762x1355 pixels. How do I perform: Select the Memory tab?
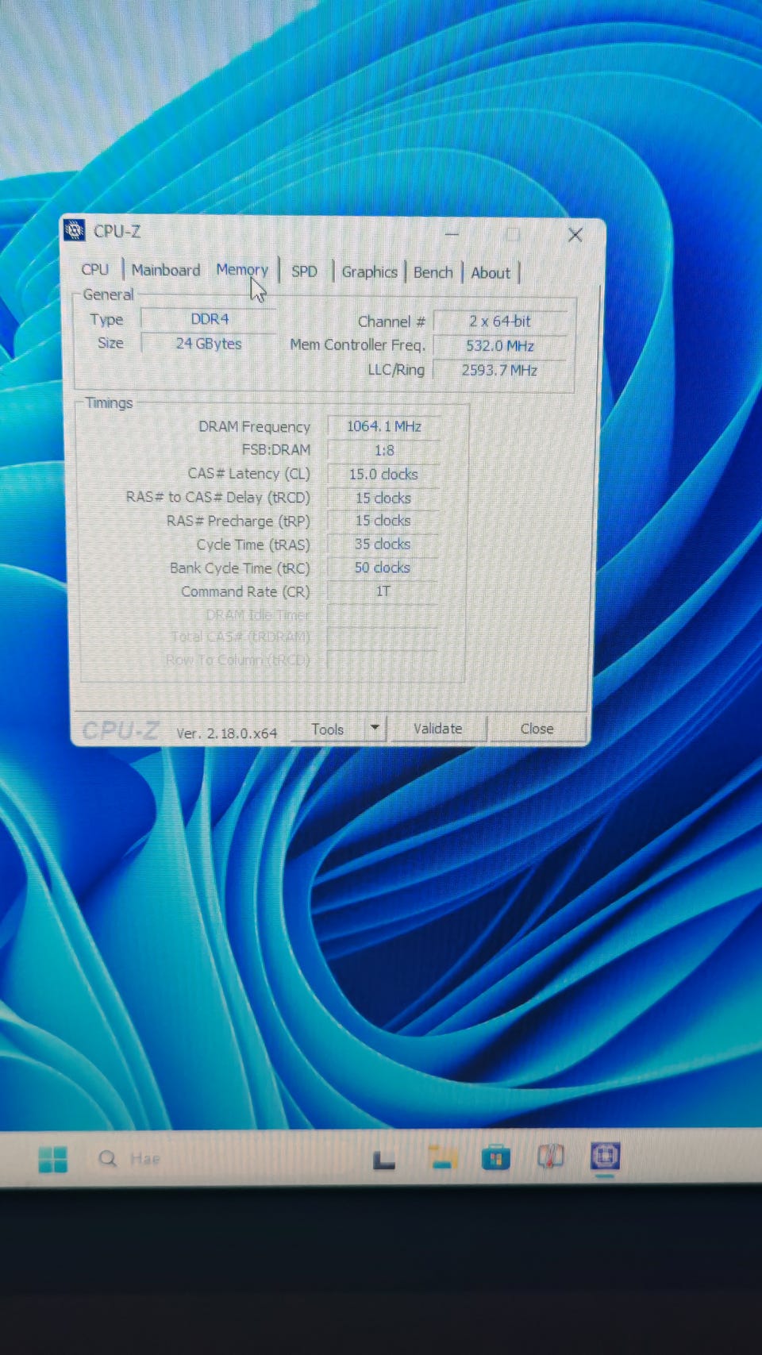(x=242, y=270)
